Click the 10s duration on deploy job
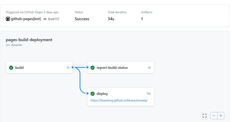 point(149,94)
